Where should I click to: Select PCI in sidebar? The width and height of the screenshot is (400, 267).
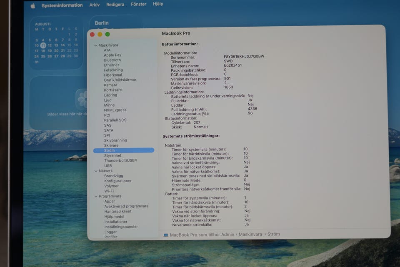click(x=107, y=115)
